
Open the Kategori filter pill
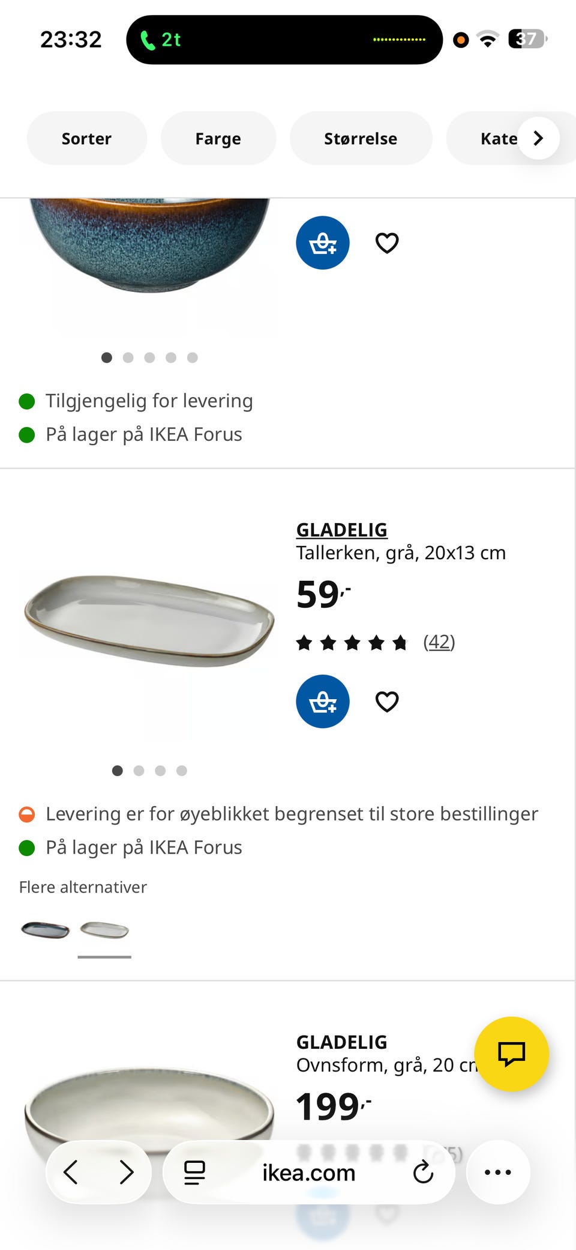tap(499, 138)
